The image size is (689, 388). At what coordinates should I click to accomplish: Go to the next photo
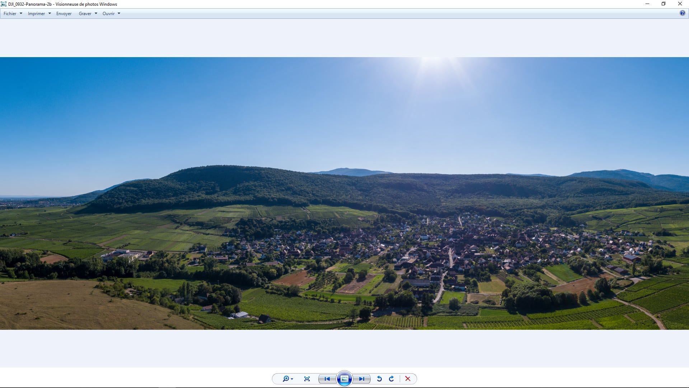tap(362, 379)
